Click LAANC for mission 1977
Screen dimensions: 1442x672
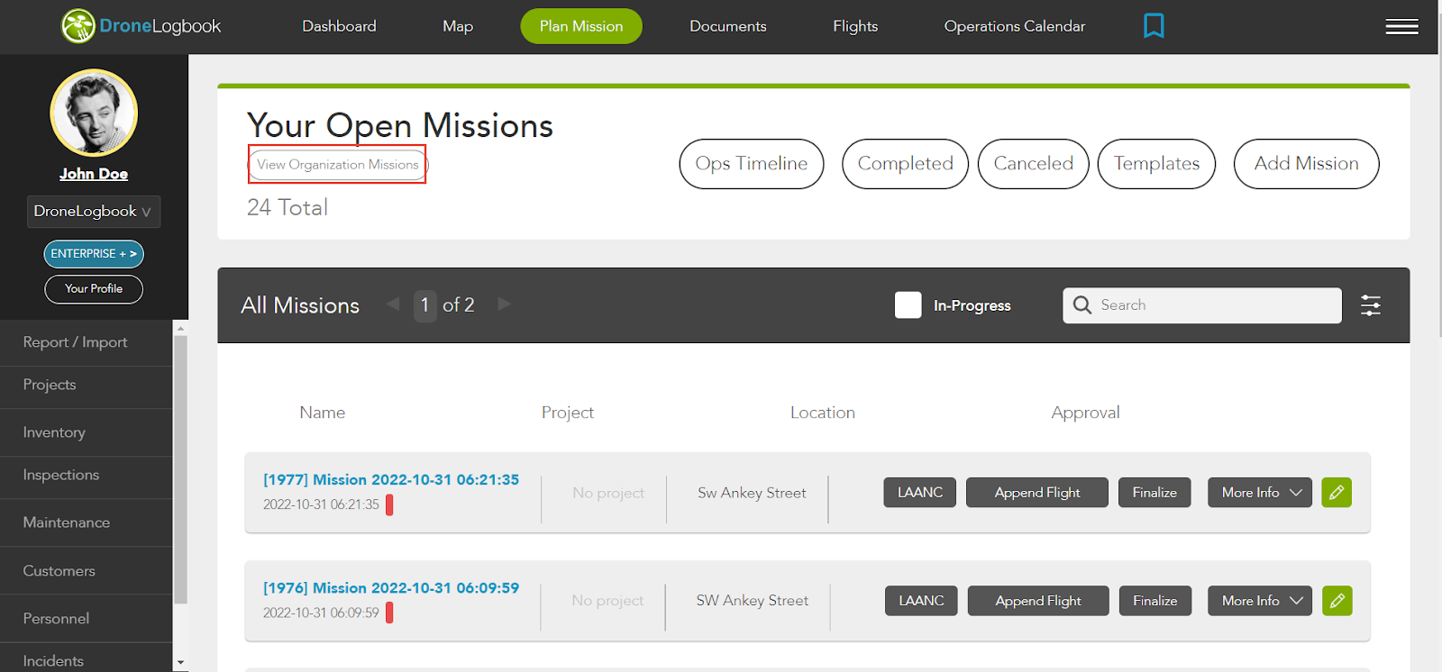click(x=920, y=493)
